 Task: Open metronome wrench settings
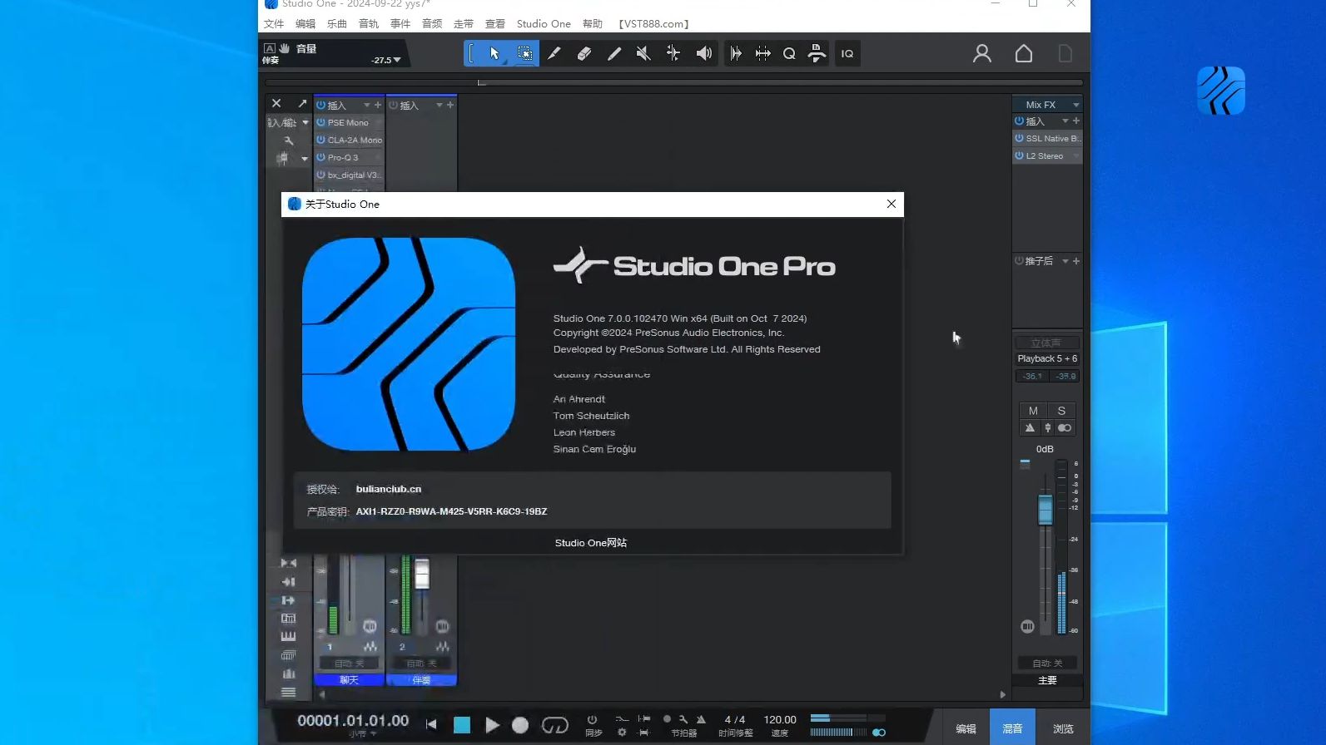coord(683,719)
